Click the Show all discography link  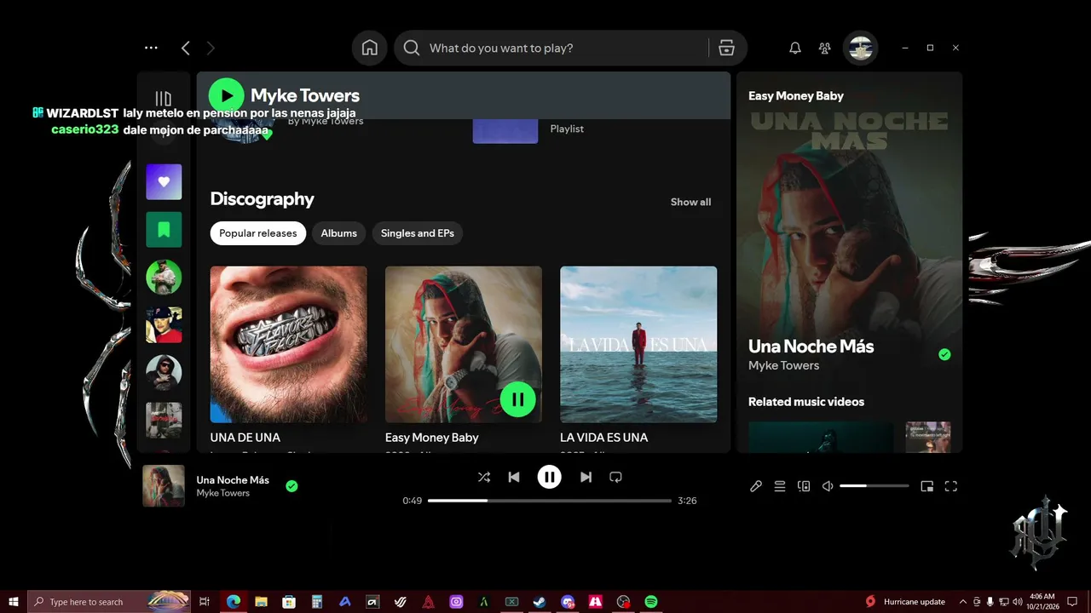point(690,202)
